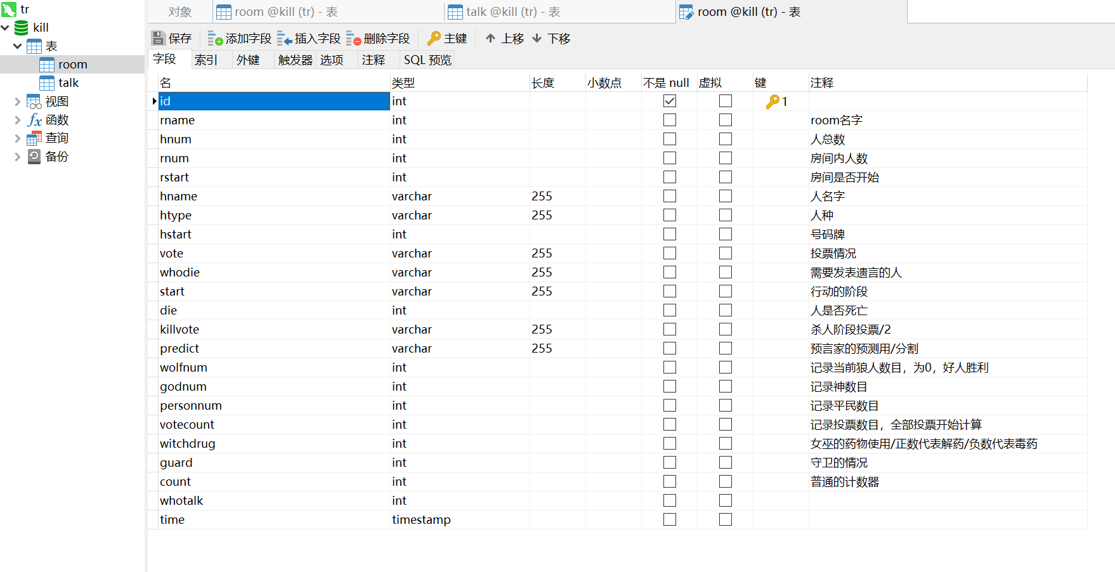Set primary key with the 主键 tool
1115x572 pixels.
447,38
